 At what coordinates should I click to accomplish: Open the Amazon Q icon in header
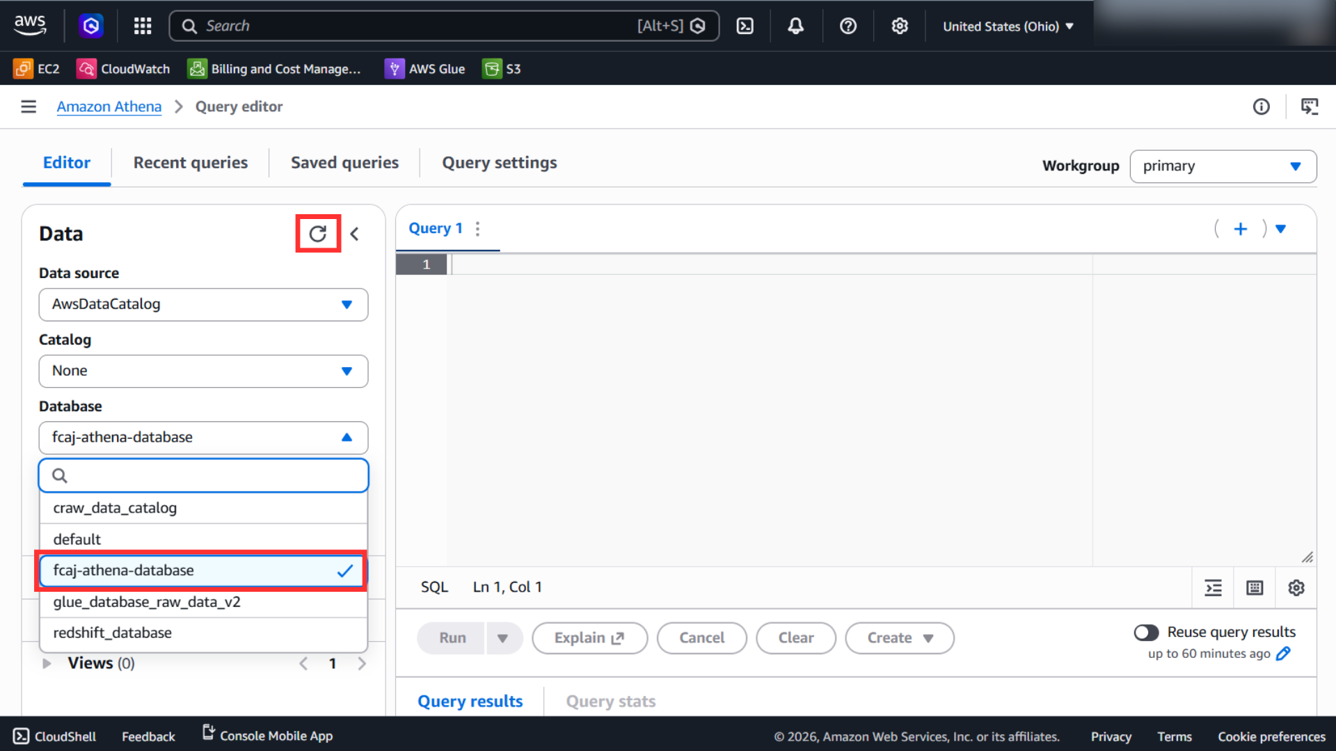(91, 26)
